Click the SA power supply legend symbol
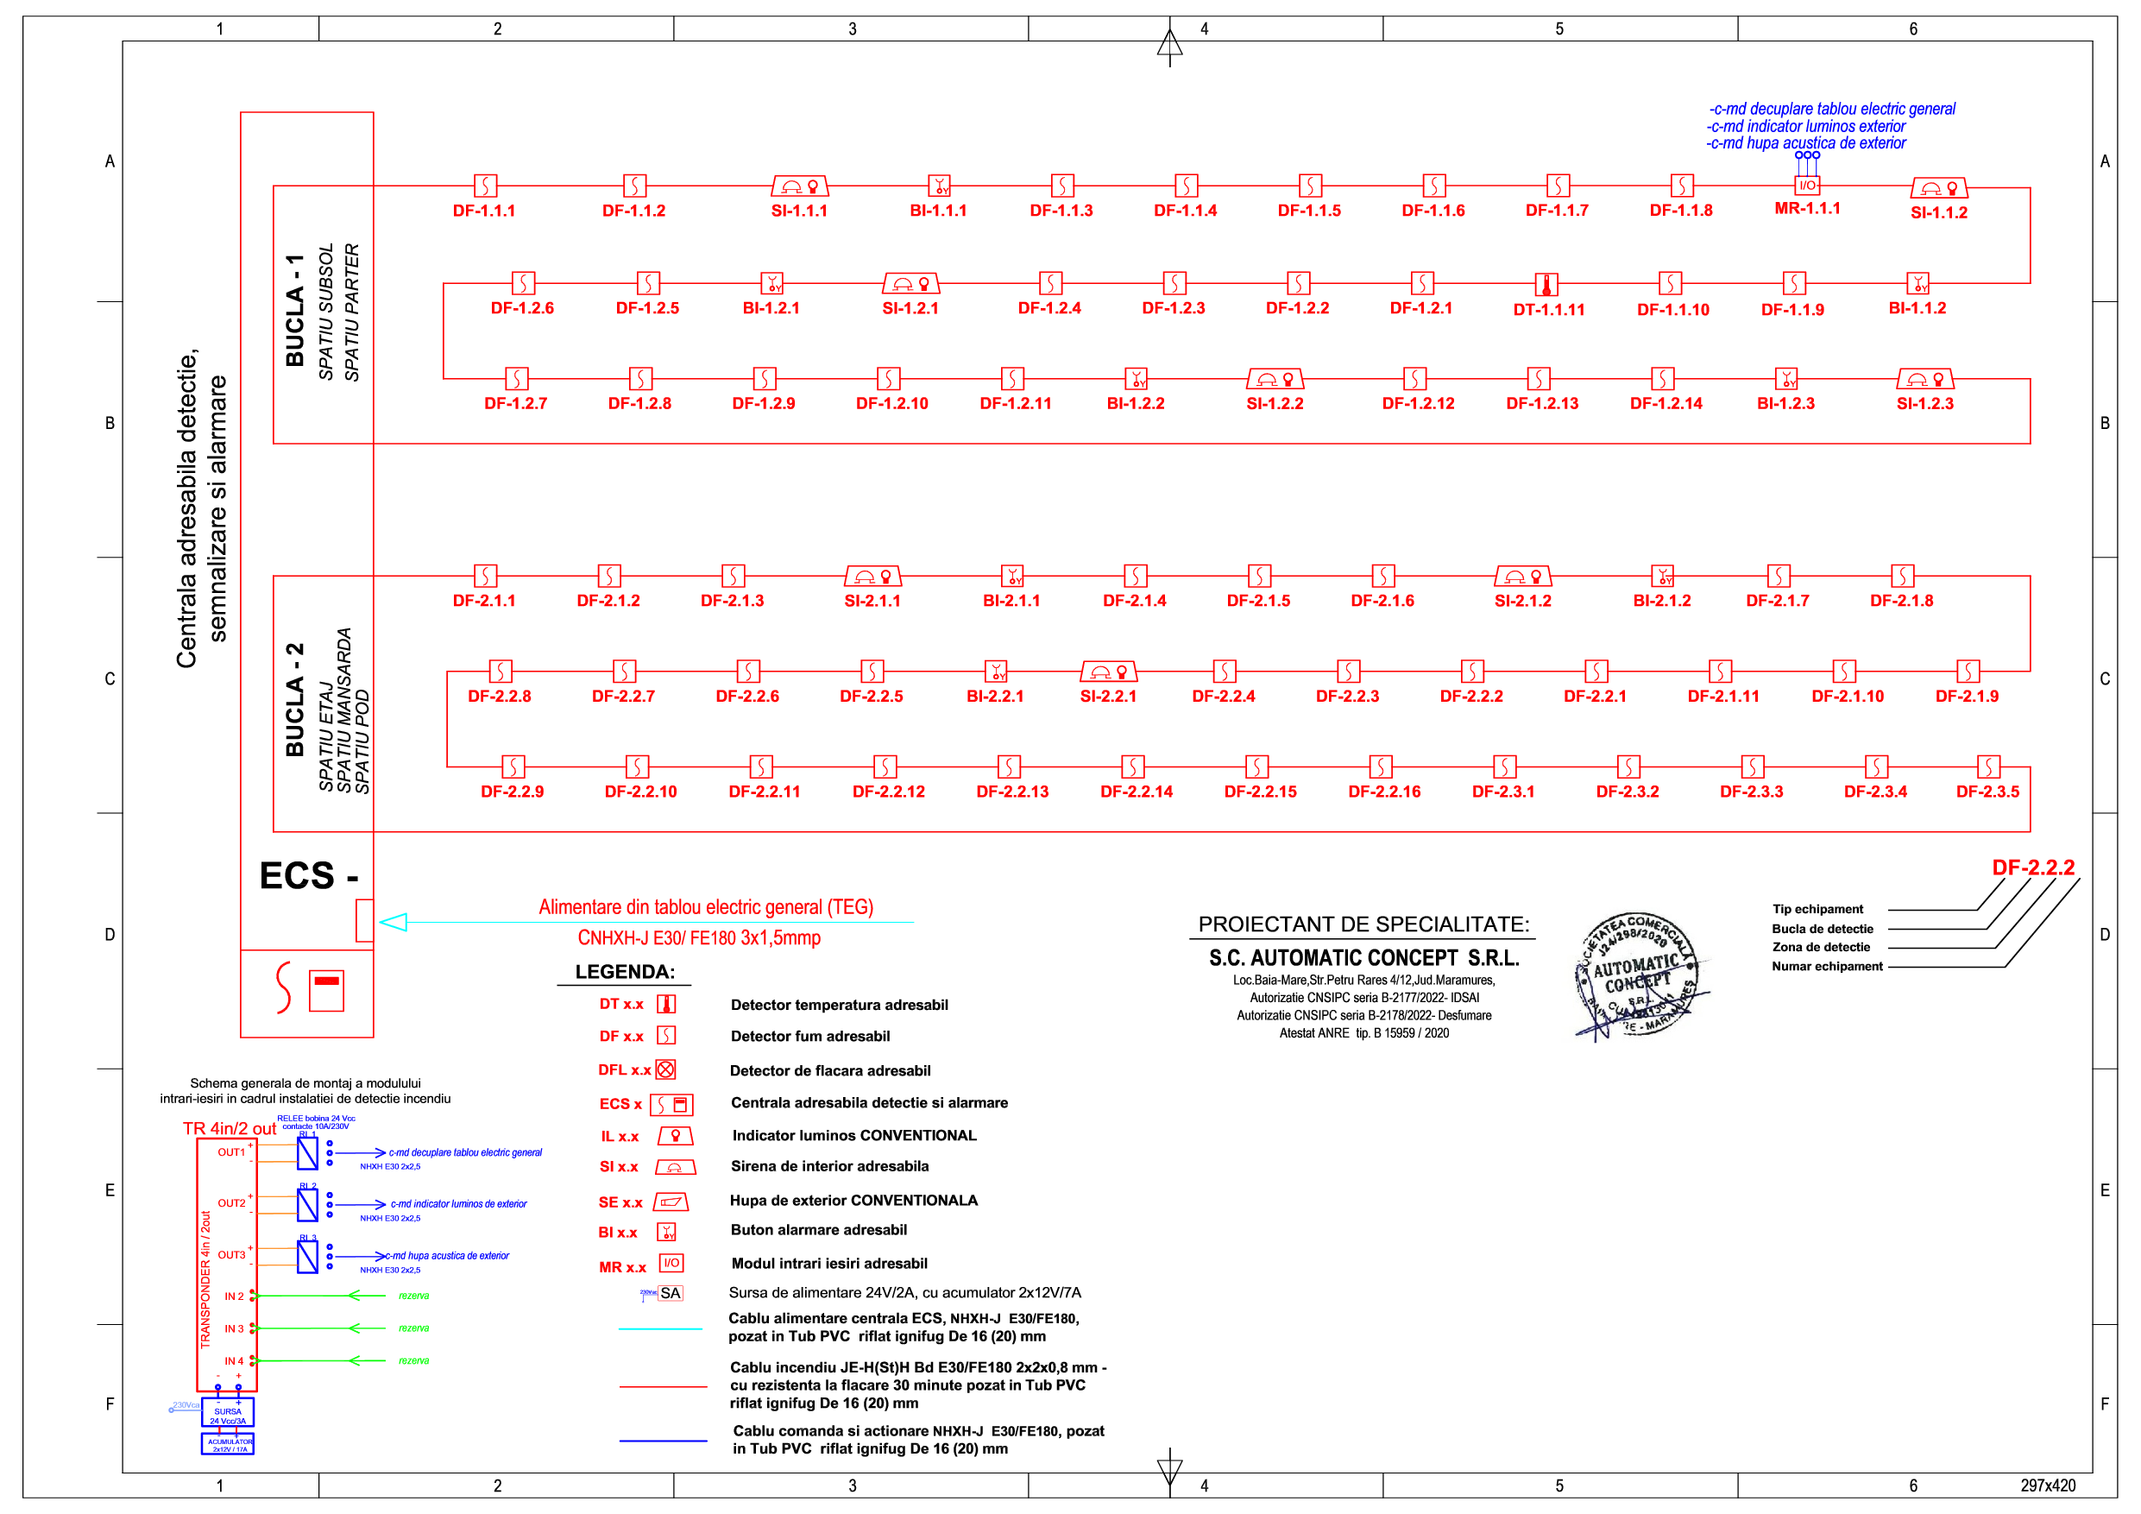 [670, 1293]
